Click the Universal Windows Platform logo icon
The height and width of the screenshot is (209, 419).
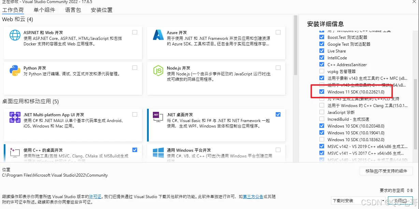(158, 152)
